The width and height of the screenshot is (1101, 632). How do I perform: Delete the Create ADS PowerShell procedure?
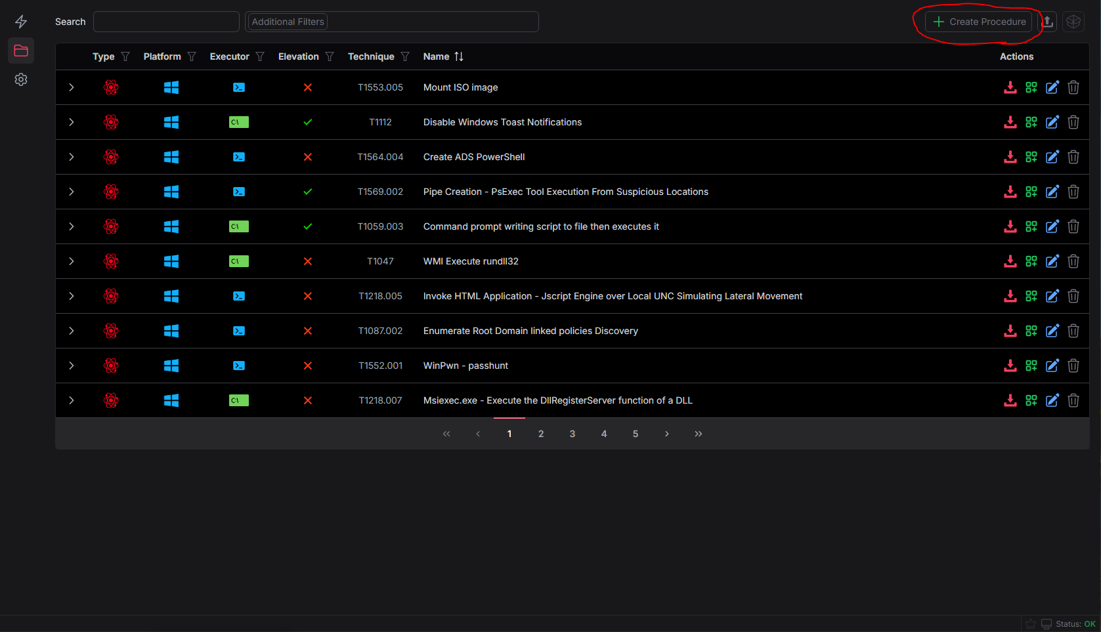[1073, 157]
